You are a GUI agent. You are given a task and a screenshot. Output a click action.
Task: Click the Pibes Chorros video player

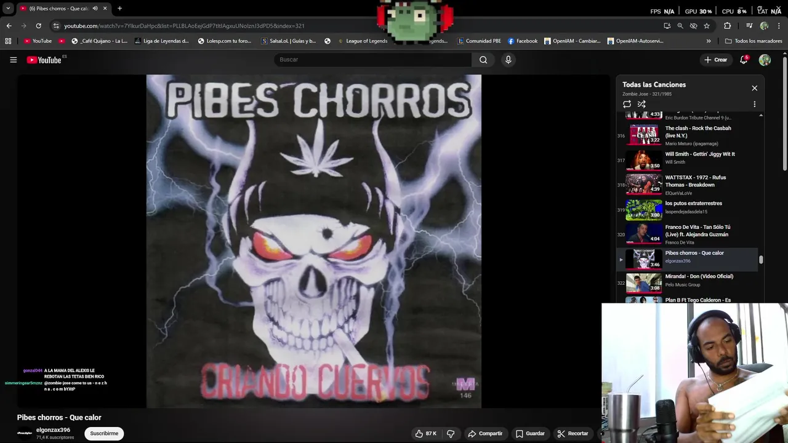(313, 241)
